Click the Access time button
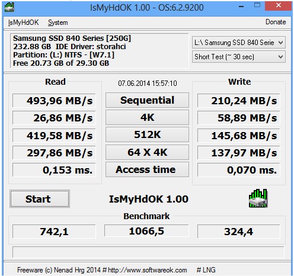Screen dimensions: 294x276 pos(147,169)
